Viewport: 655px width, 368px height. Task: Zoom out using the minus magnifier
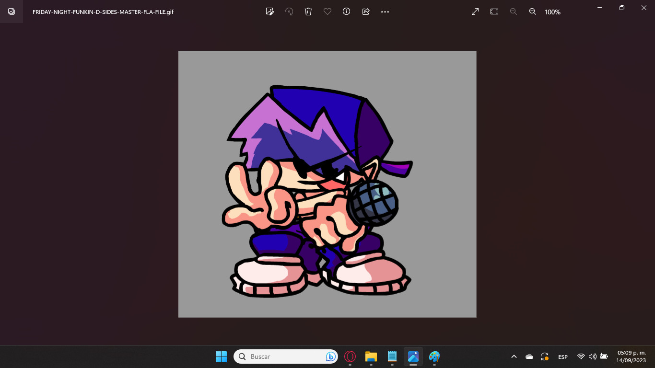click(x=514, y=11)
